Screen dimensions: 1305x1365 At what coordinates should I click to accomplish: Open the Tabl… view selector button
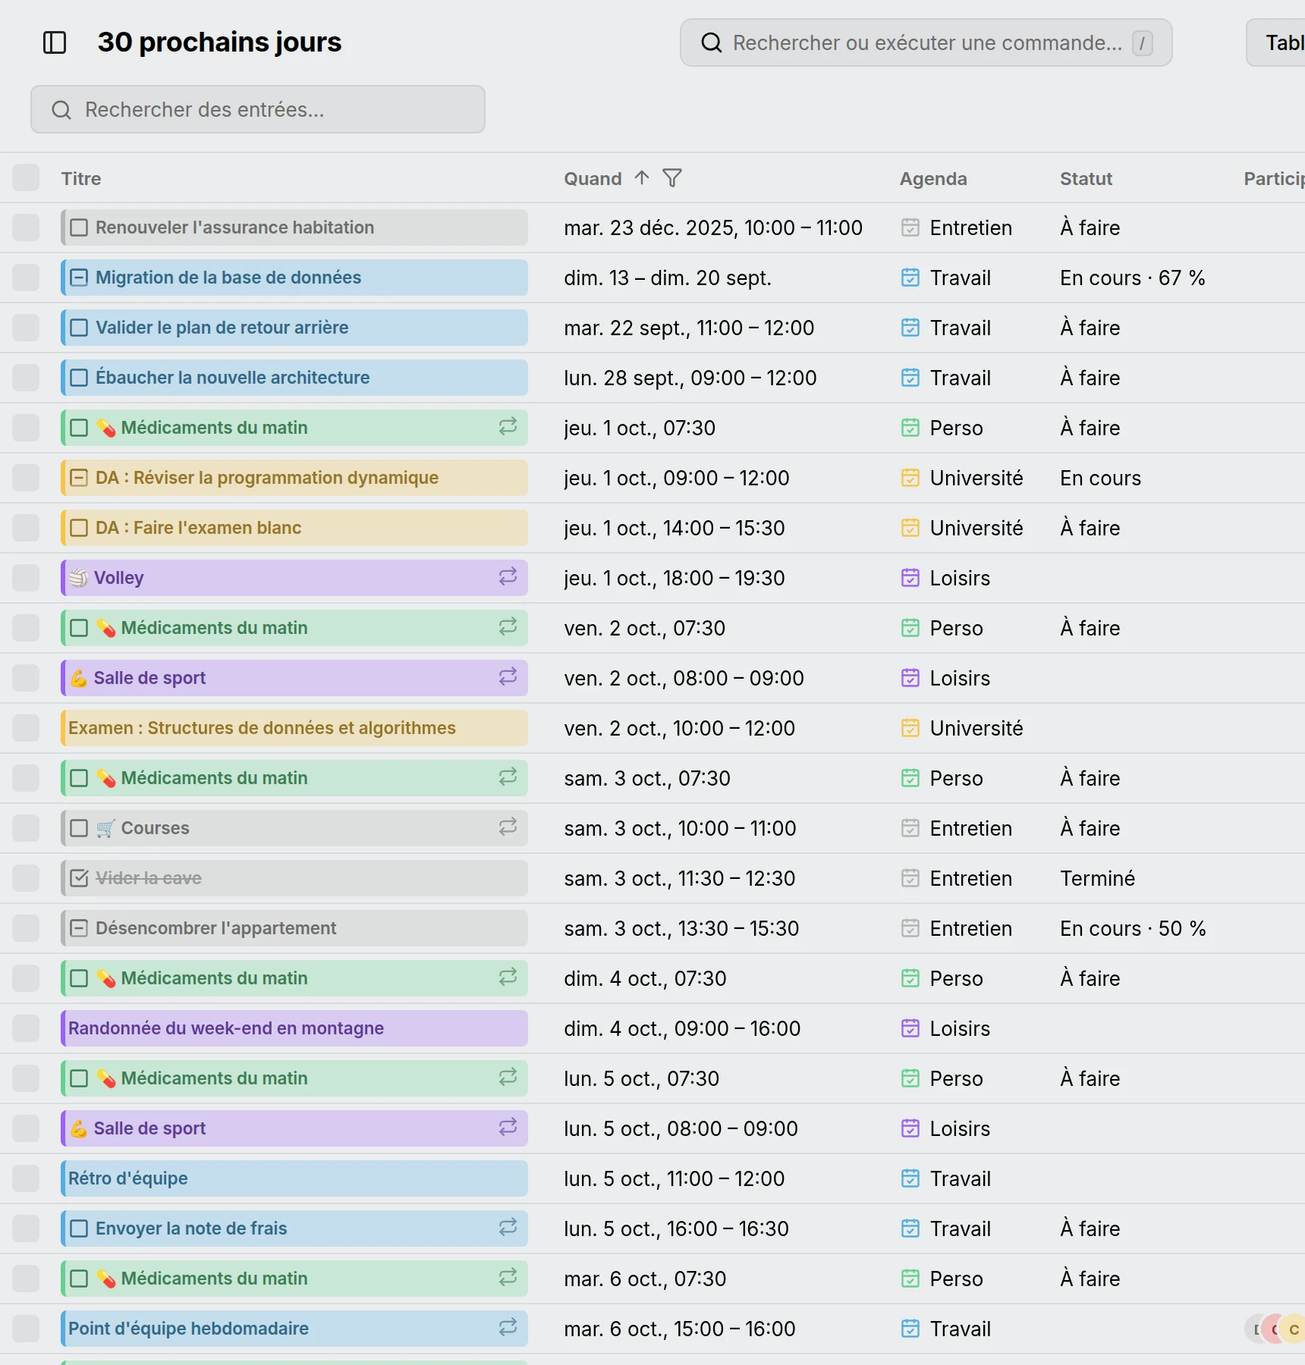pos(1276,42)
